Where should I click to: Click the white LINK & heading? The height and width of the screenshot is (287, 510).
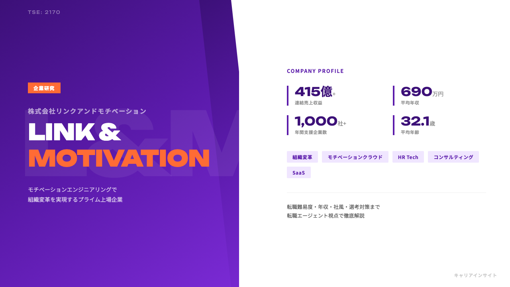click(75, 132)
